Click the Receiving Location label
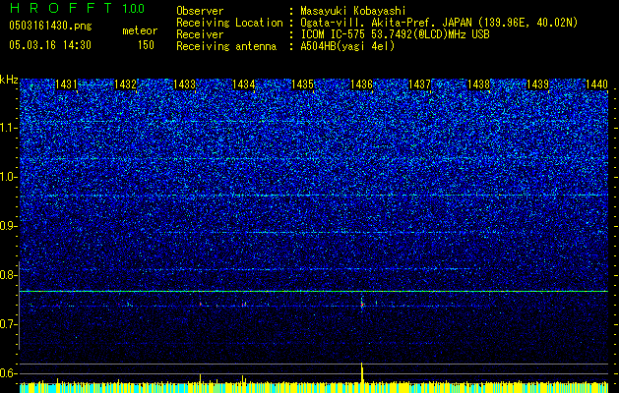The image size is (619, 393). 229,23
